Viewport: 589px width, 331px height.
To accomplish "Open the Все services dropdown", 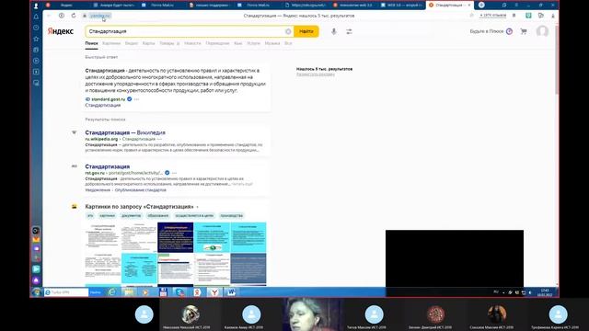I will (288, 43).
